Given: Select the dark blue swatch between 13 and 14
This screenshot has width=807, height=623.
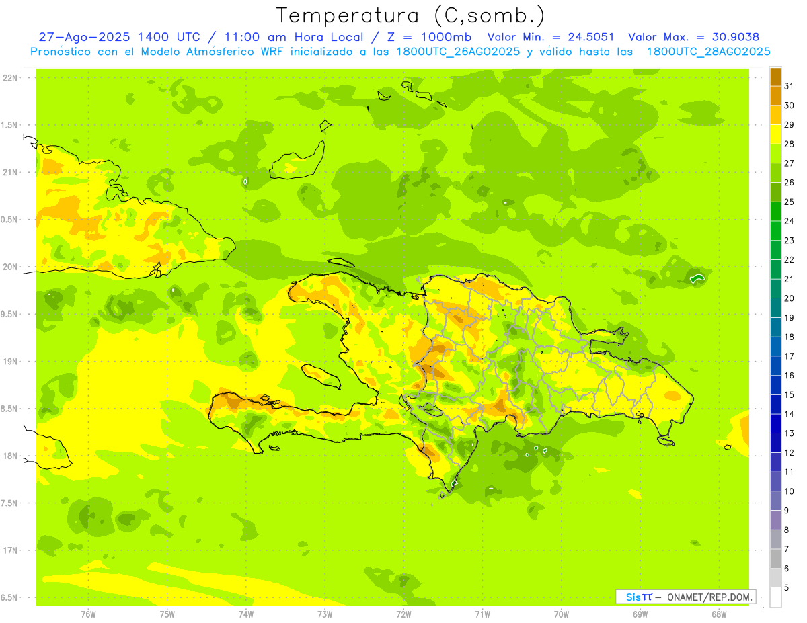Looking at the screenshot, I should [775, 423].
